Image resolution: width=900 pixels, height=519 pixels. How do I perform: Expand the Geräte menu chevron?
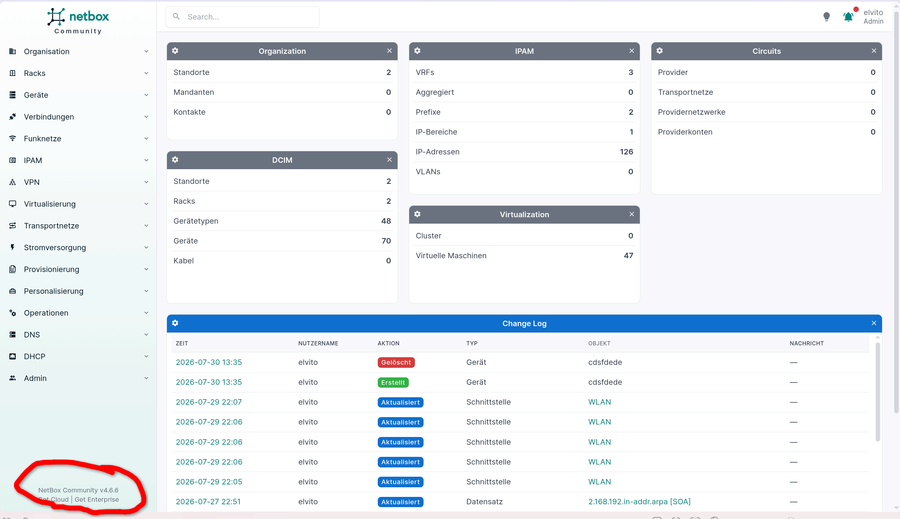pyautogui.click(x=146, y=95)
